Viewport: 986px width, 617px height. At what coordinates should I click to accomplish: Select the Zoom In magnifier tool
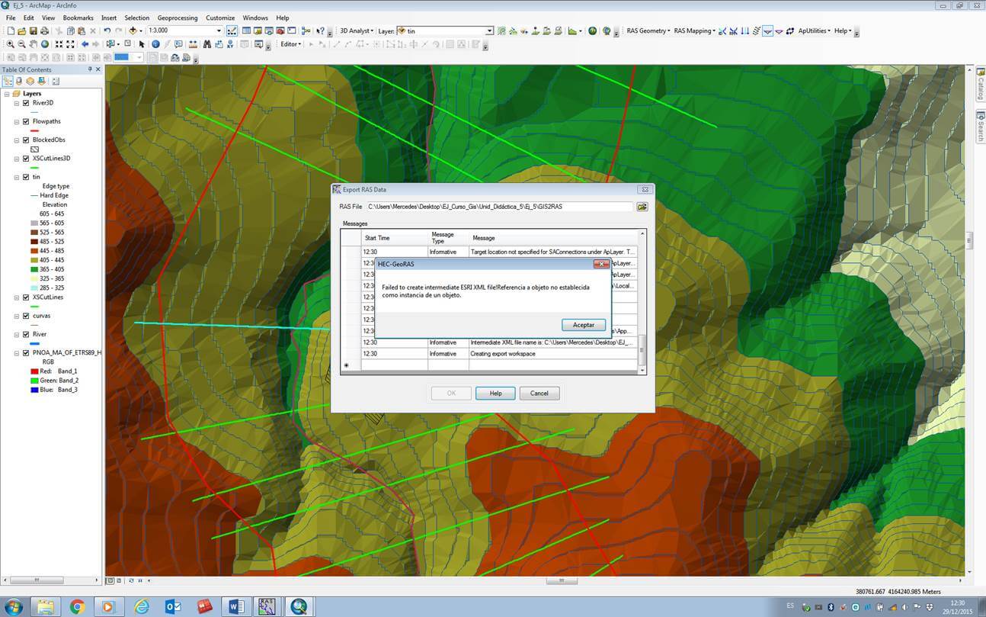coord(11,44)
